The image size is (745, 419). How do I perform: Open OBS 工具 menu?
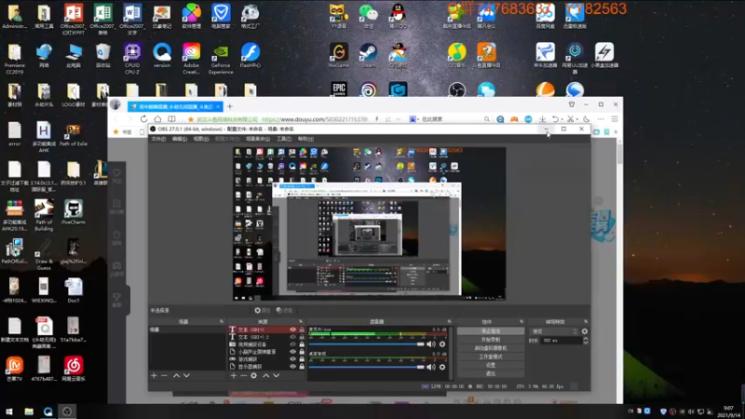click(x=284, y=139)
